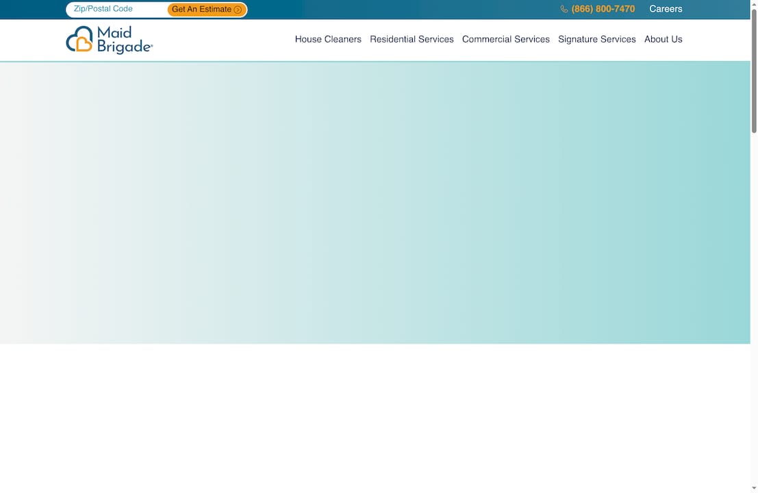Open the House Cleaners menu
This screenshot has width=758, height=493.
(328, 39)
